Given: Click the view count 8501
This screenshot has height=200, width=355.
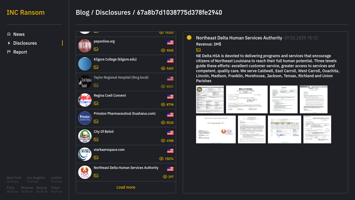Looking at the screenshot, I should pos(170,87).
